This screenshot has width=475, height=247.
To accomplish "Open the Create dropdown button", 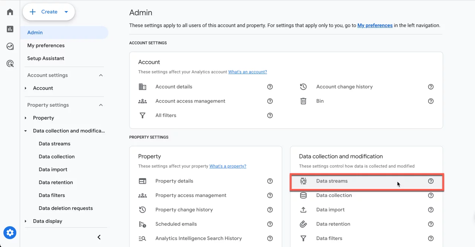I will coord(49,12).
